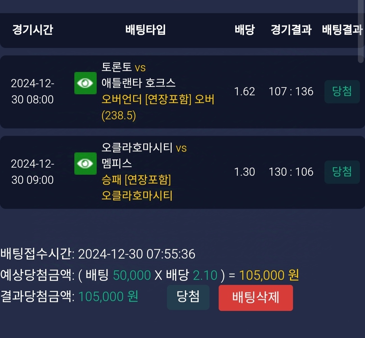This screenshot has width=365, height=338.
Task: Click the 당첨 badge for Oklahoma City game
Action: [342, 172]
